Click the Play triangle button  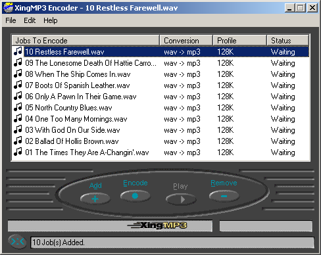(181, 200)
